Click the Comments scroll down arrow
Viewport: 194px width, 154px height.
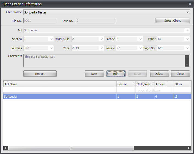[x=187, y=64]
